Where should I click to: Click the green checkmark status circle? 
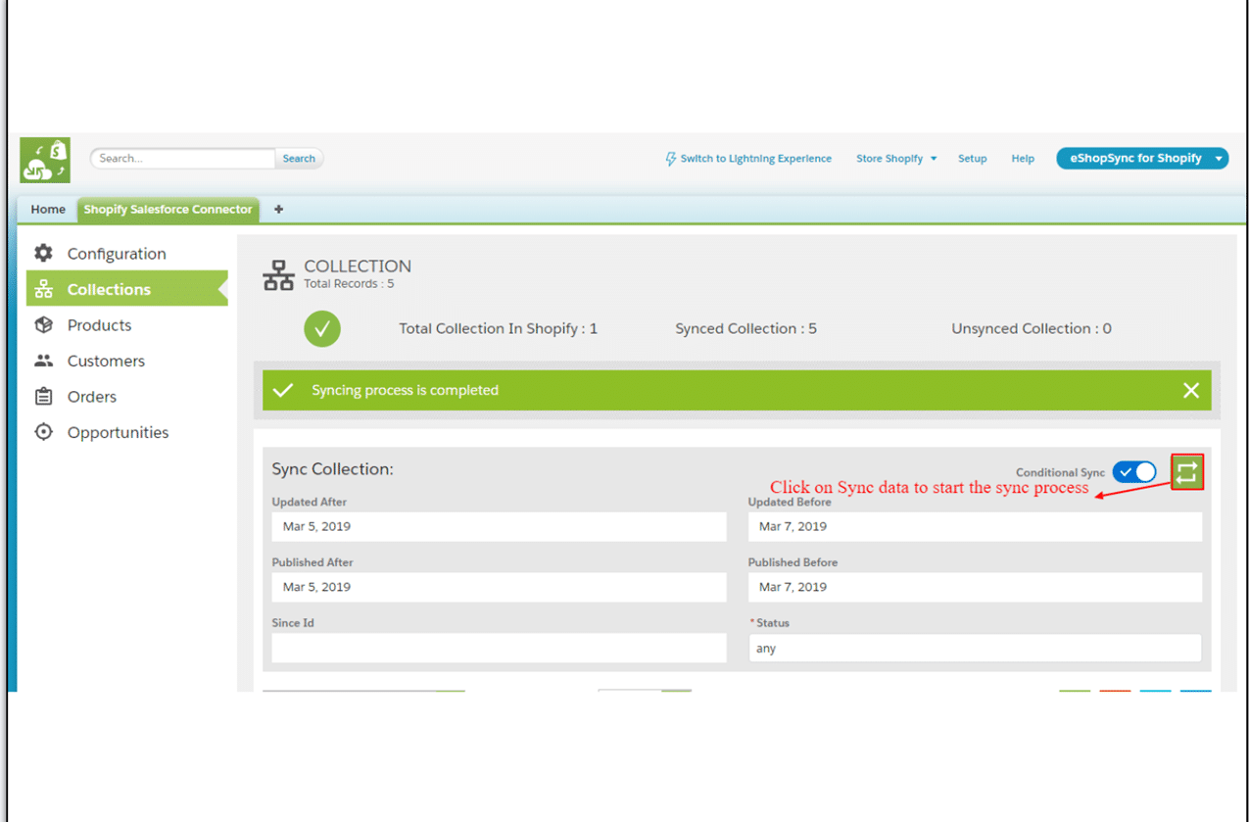(321, 329)
